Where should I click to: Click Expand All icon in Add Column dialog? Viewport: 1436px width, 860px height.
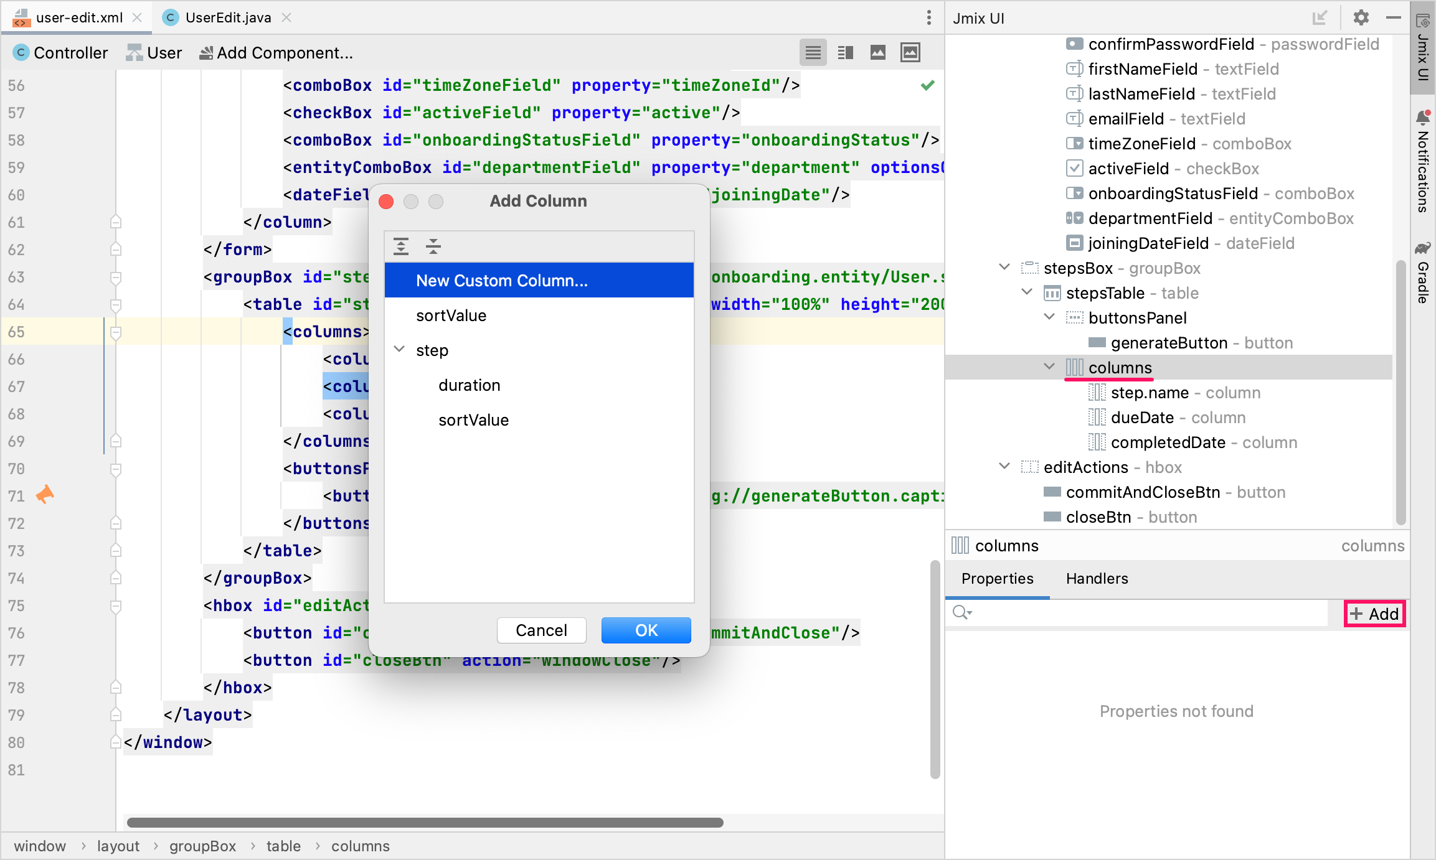pyautogui.click(x=401, y=246)
